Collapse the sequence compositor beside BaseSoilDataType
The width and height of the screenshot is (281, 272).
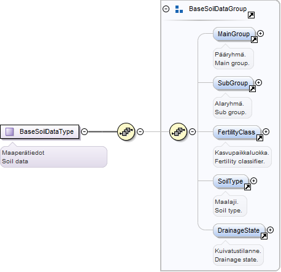[x=140, y=131]
